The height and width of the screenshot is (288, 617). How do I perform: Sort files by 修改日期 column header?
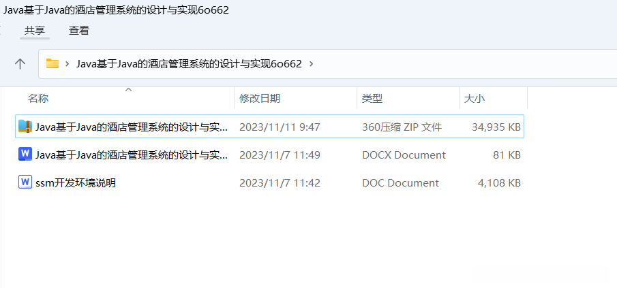click(x=260, y=98)
